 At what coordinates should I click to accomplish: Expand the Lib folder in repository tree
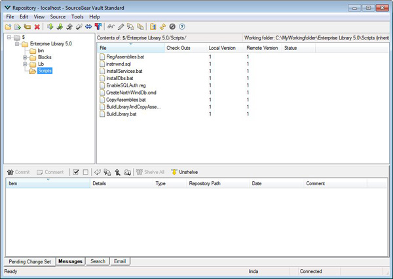tap(25, 64)
